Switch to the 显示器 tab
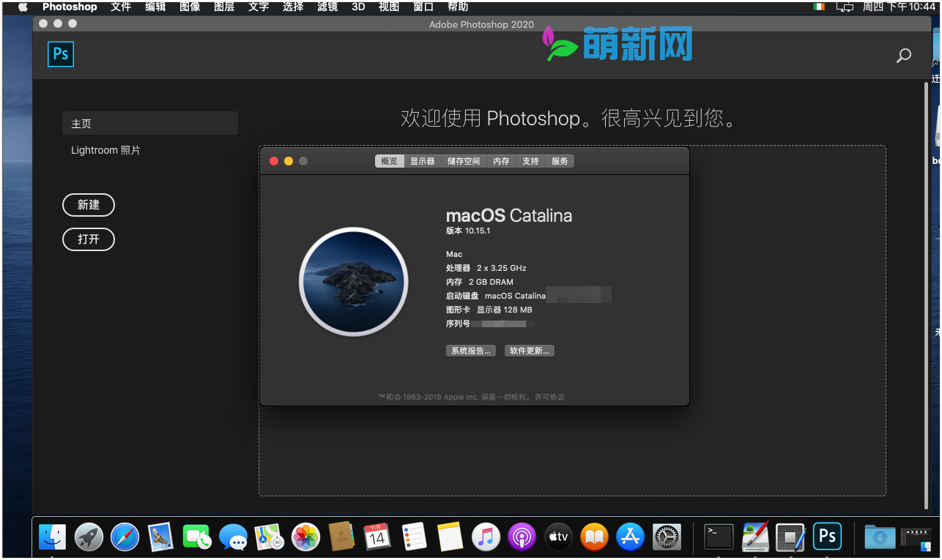 pos(422,161)
